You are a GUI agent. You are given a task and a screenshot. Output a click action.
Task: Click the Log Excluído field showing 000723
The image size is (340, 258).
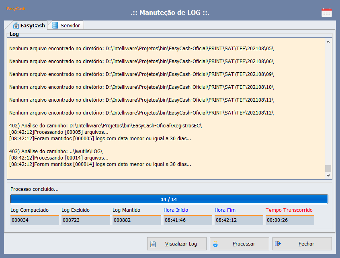(86, 220)
